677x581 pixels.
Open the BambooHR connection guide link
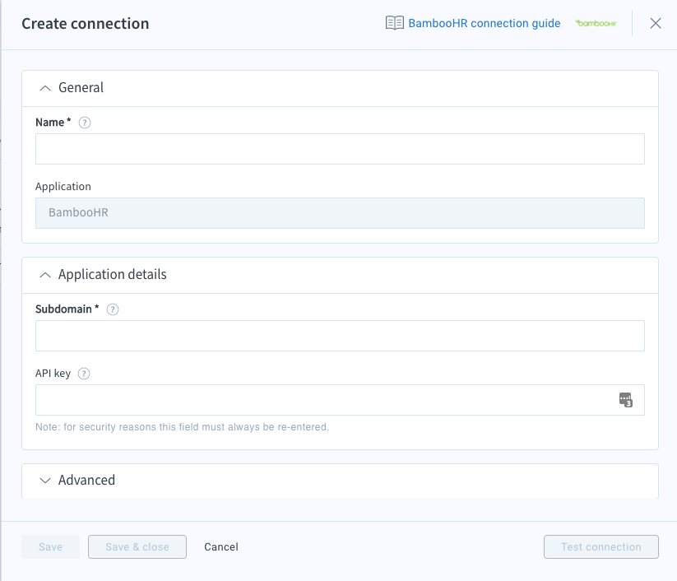click(484, 23)
